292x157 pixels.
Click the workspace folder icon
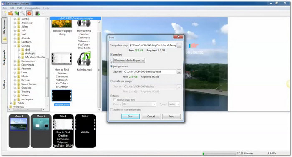pyautogui.click(x=19, y=99)
